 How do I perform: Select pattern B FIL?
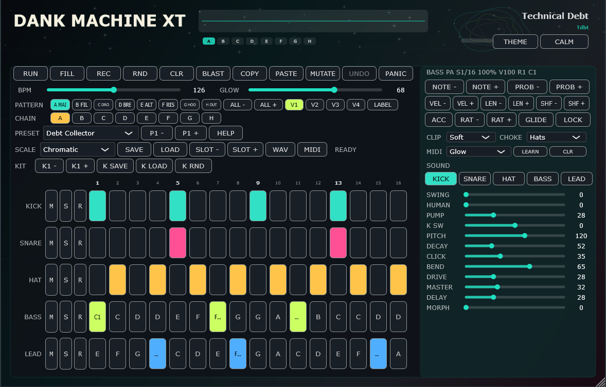(82, 105)
